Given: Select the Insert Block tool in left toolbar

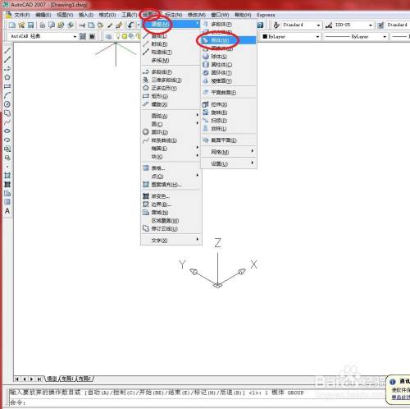Looking at the screenshot, I should click(x=7, y=149).
